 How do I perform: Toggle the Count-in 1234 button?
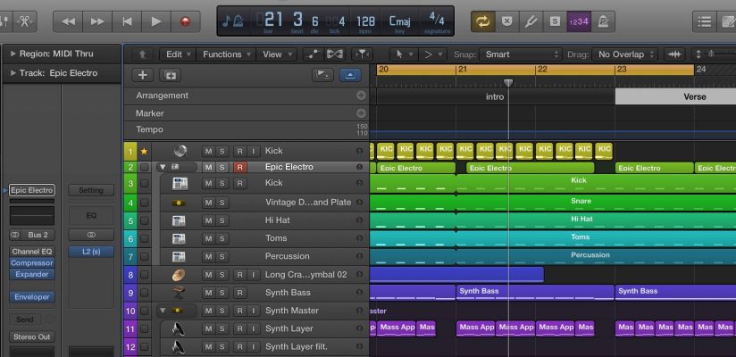pyautogui.click(x=579, y=21)
